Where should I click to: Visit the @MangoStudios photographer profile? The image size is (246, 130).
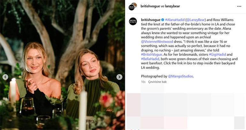click(181, 76)
